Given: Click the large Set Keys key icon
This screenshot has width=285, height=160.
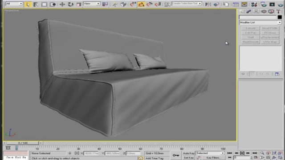Looking at the screenshot, I should [x=175, y=155].
